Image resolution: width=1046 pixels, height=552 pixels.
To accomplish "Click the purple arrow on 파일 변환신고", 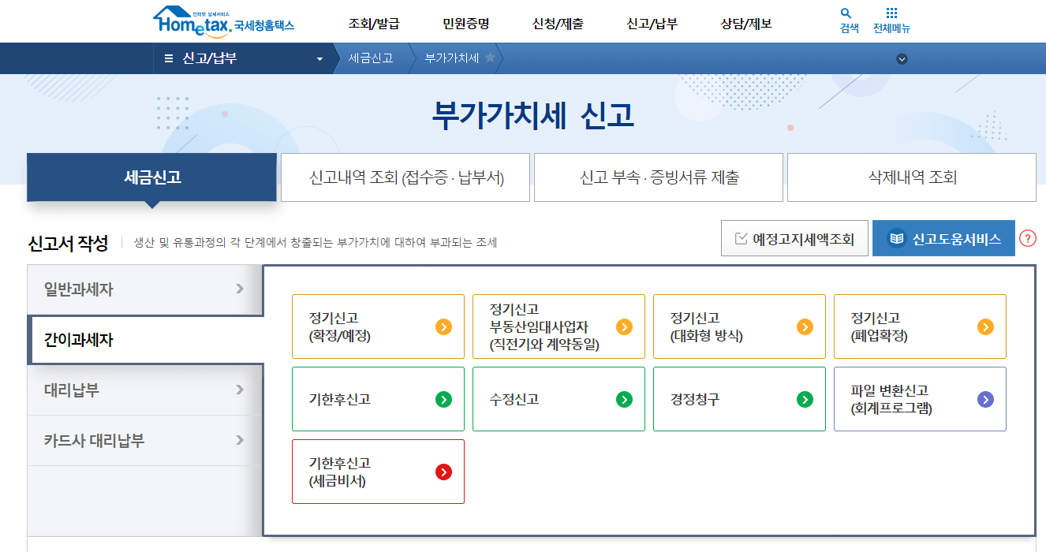I will 985,399.
